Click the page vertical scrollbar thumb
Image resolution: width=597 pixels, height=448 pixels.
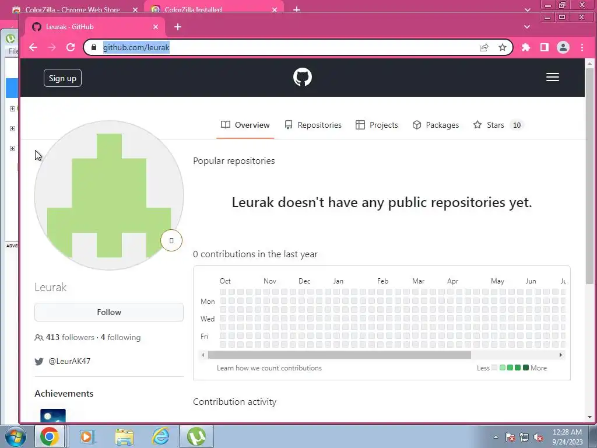(589, 175)
